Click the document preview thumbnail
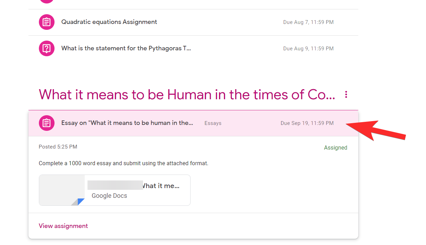Viewport: 426px width, 245px height. 62,190
